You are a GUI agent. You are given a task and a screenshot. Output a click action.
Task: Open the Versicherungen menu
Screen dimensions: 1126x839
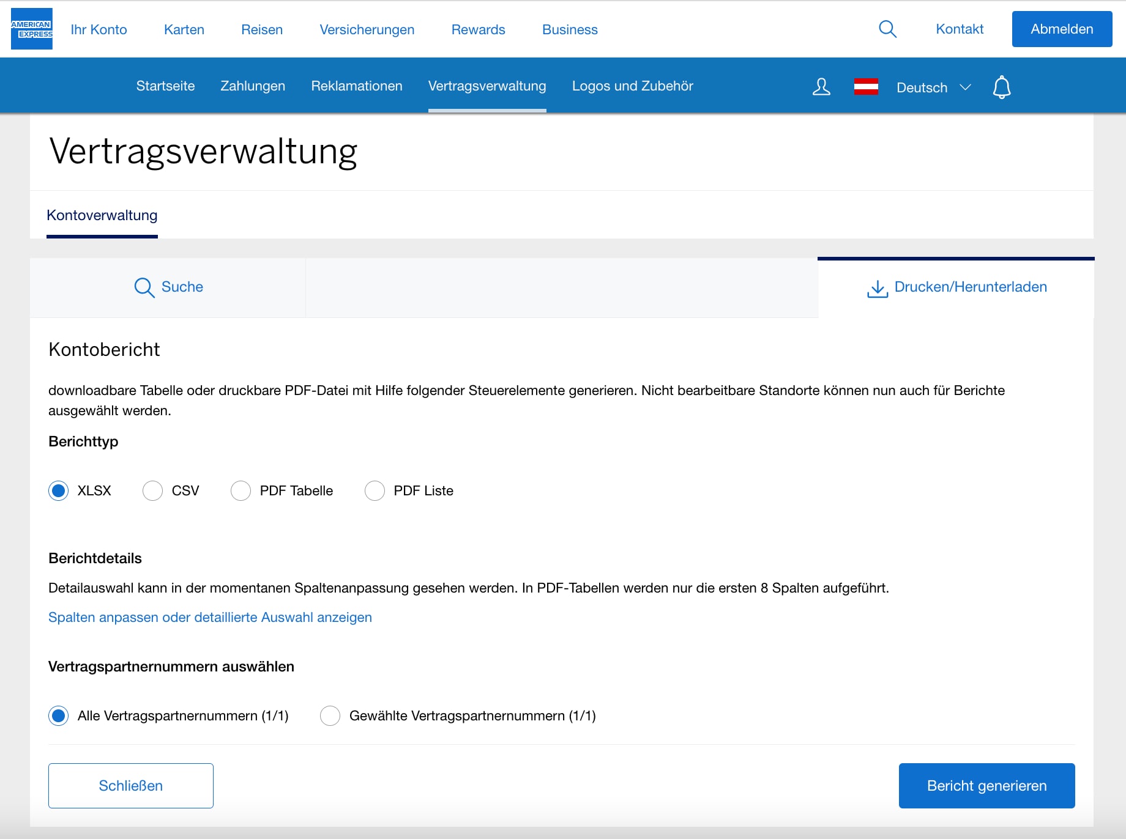[x=367, y=29]
